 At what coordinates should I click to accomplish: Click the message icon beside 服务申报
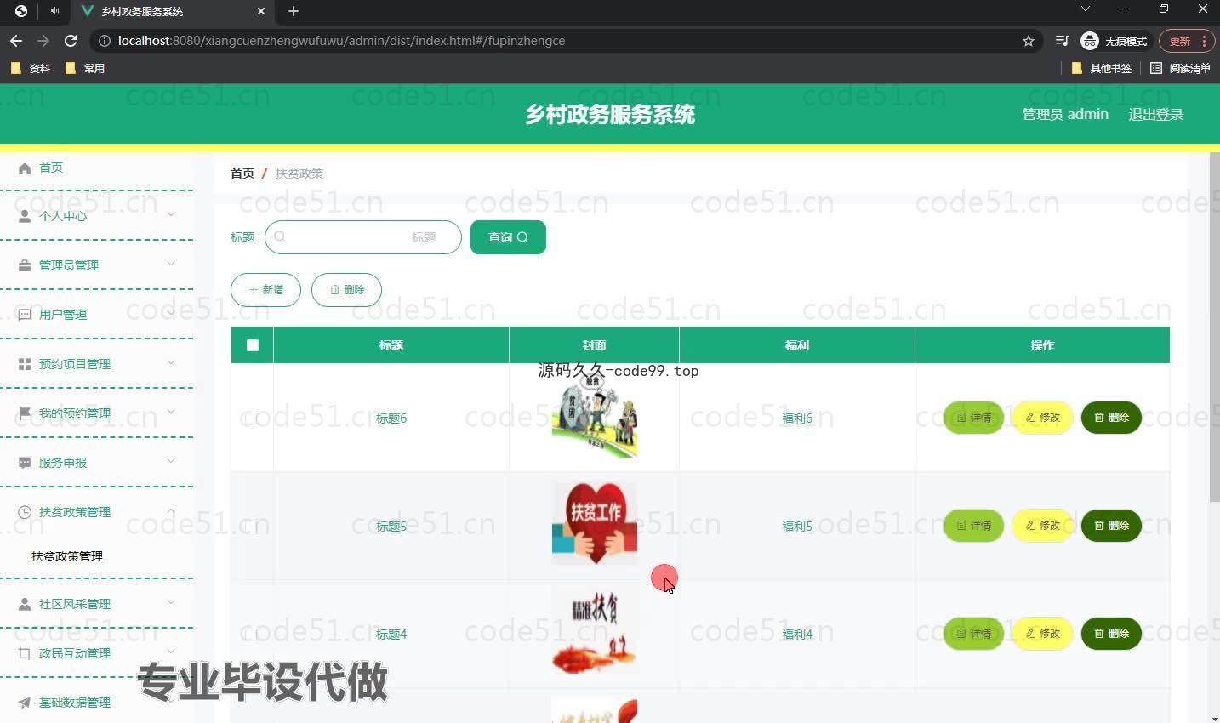[x=25, y=463]
